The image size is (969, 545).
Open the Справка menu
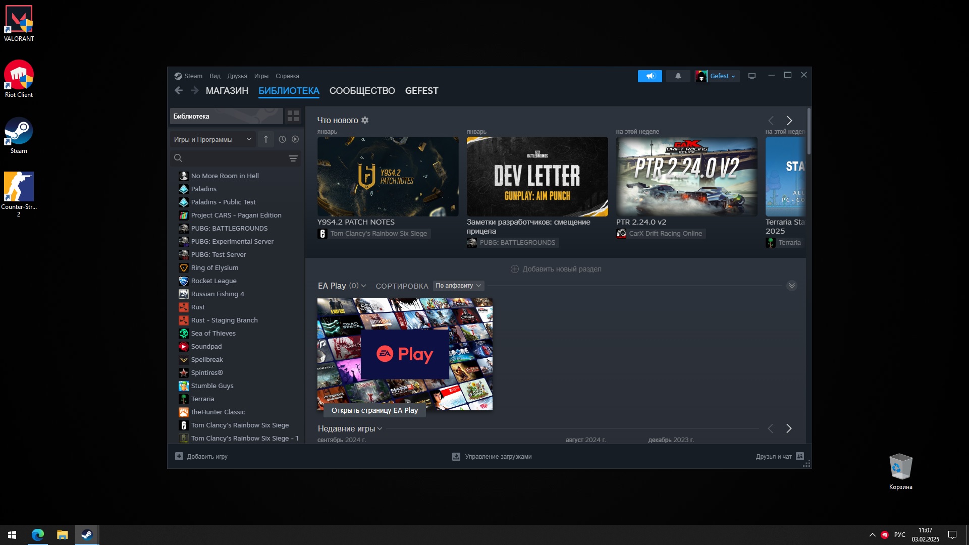point(288,76)
